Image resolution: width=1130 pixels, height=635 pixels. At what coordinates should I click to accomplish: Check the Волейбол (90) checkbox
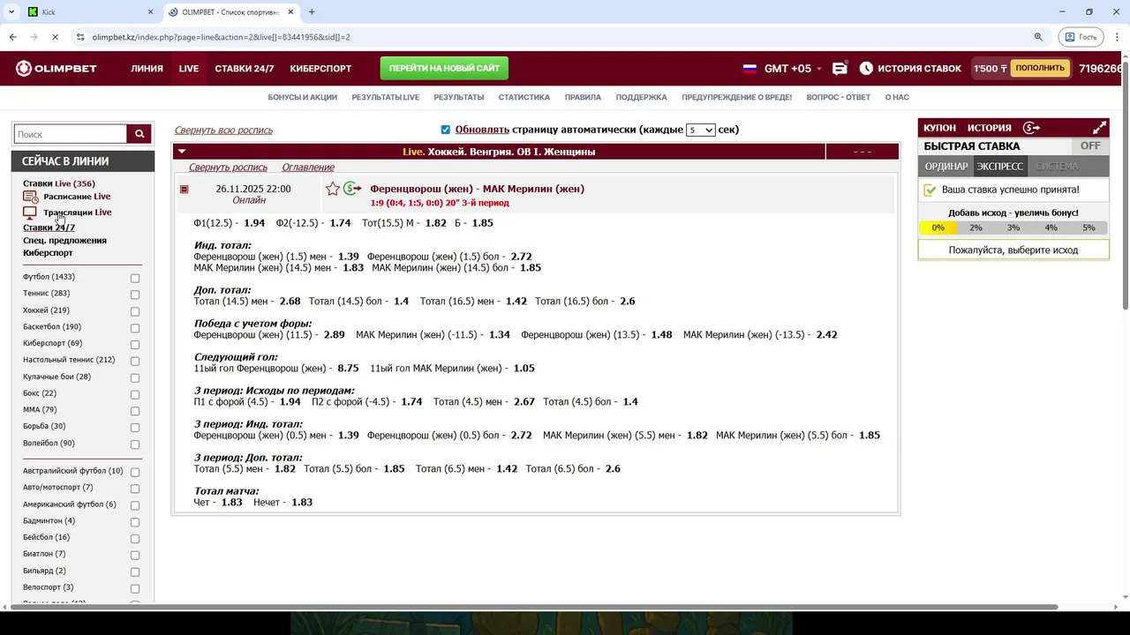[x=135, y=444]
